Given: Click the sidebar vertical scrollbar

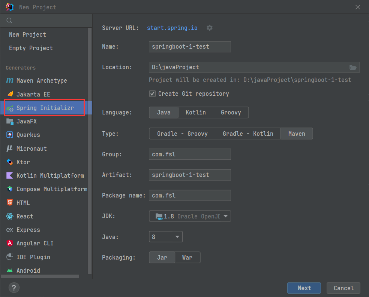Looking at the screenshot, I should click(90, 151).
